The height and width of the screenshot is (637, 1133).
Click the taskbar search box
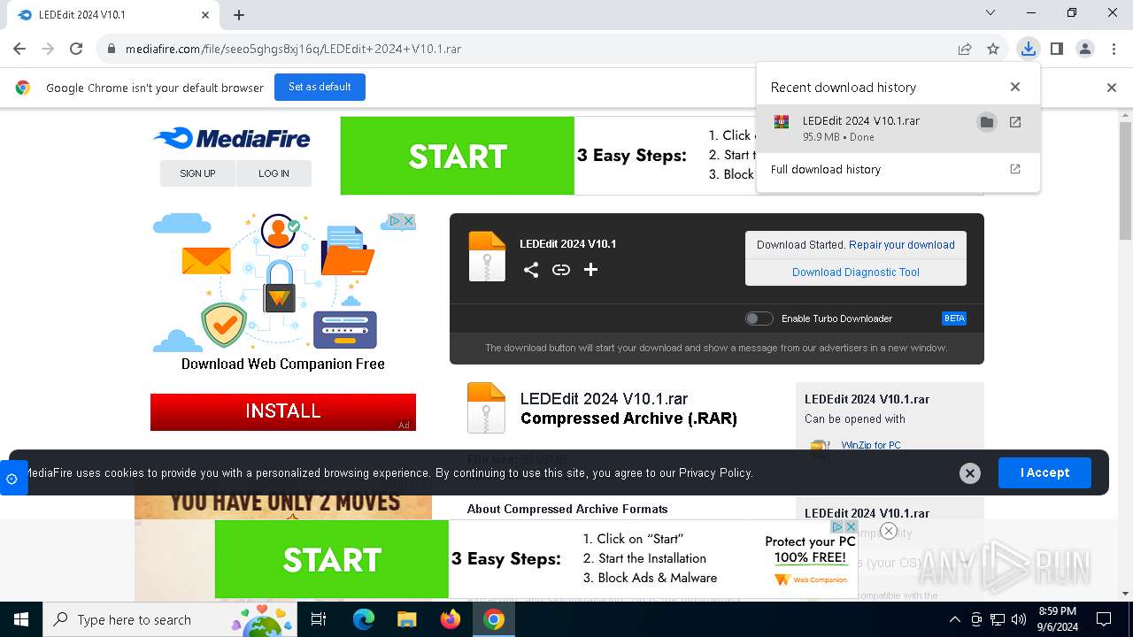coord(172,619)
